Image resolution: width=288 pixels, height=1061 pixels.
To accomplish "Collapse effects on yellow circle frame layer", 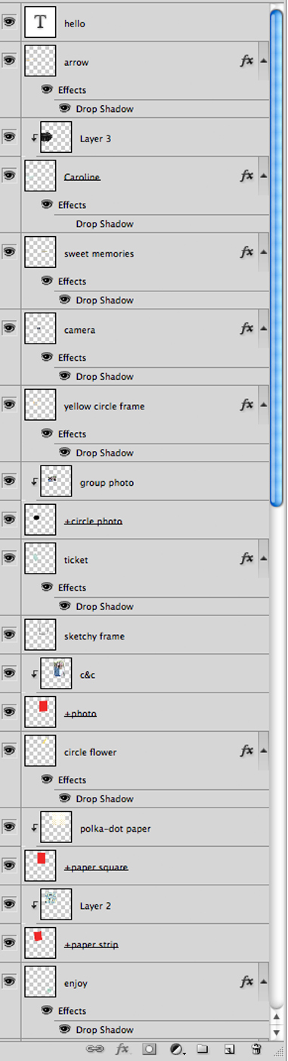I will click(263, 406).
